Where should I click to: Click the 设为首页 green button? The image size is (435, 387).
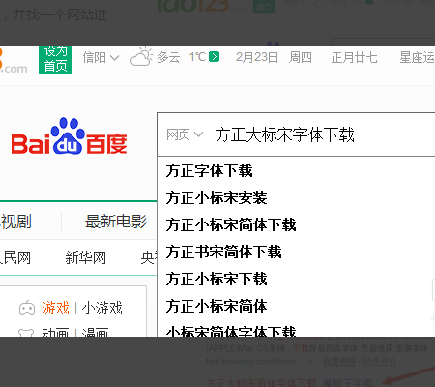[55, 60]
